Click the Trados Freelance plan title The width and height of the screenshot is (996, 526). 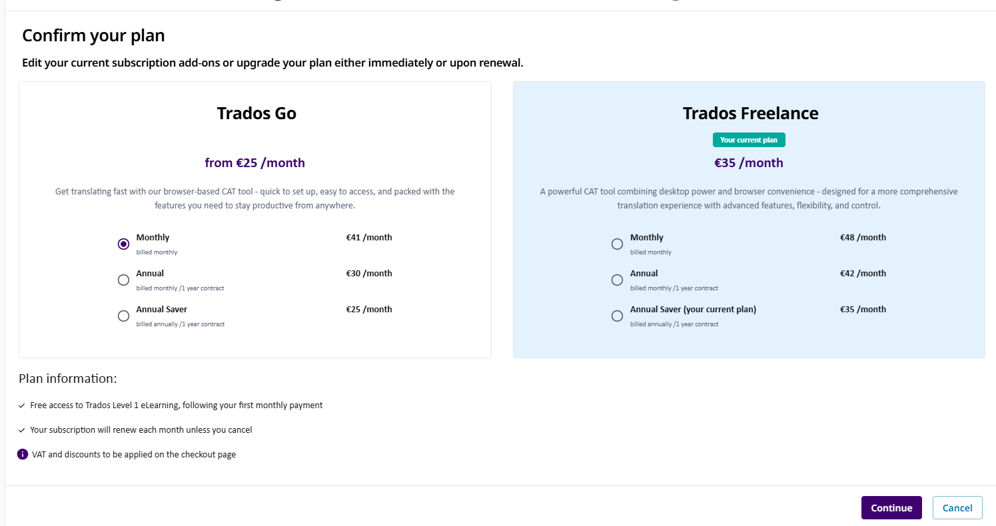pyautogui.click(x=750, y=114)
